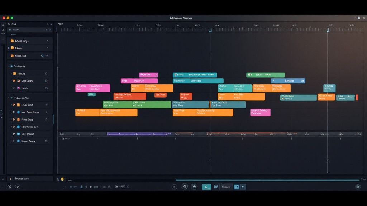
Task: Click the square window icon left of the teal tool button
Action: click(194, 187)
